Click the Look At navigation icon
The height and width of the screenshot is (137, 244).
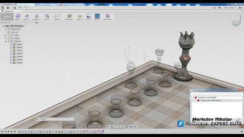pyautogui.click(x=112, y=127)
